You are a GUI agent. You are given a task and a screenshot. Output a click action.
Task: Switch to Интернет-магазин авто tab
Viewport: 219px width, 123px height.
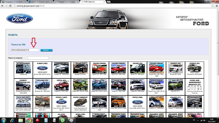(67, 2)
